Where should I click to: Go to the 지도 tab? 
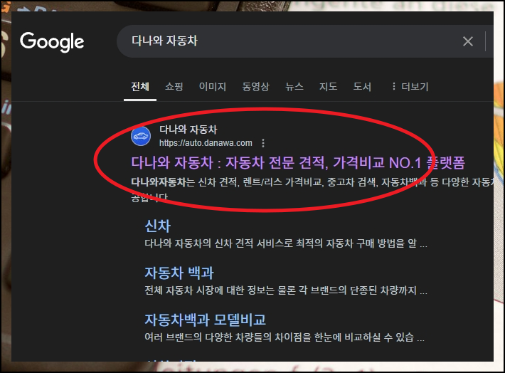pos(328,86)
